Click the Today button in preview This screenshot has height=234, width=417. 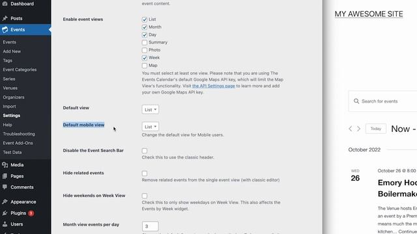(x=376, y=129)
